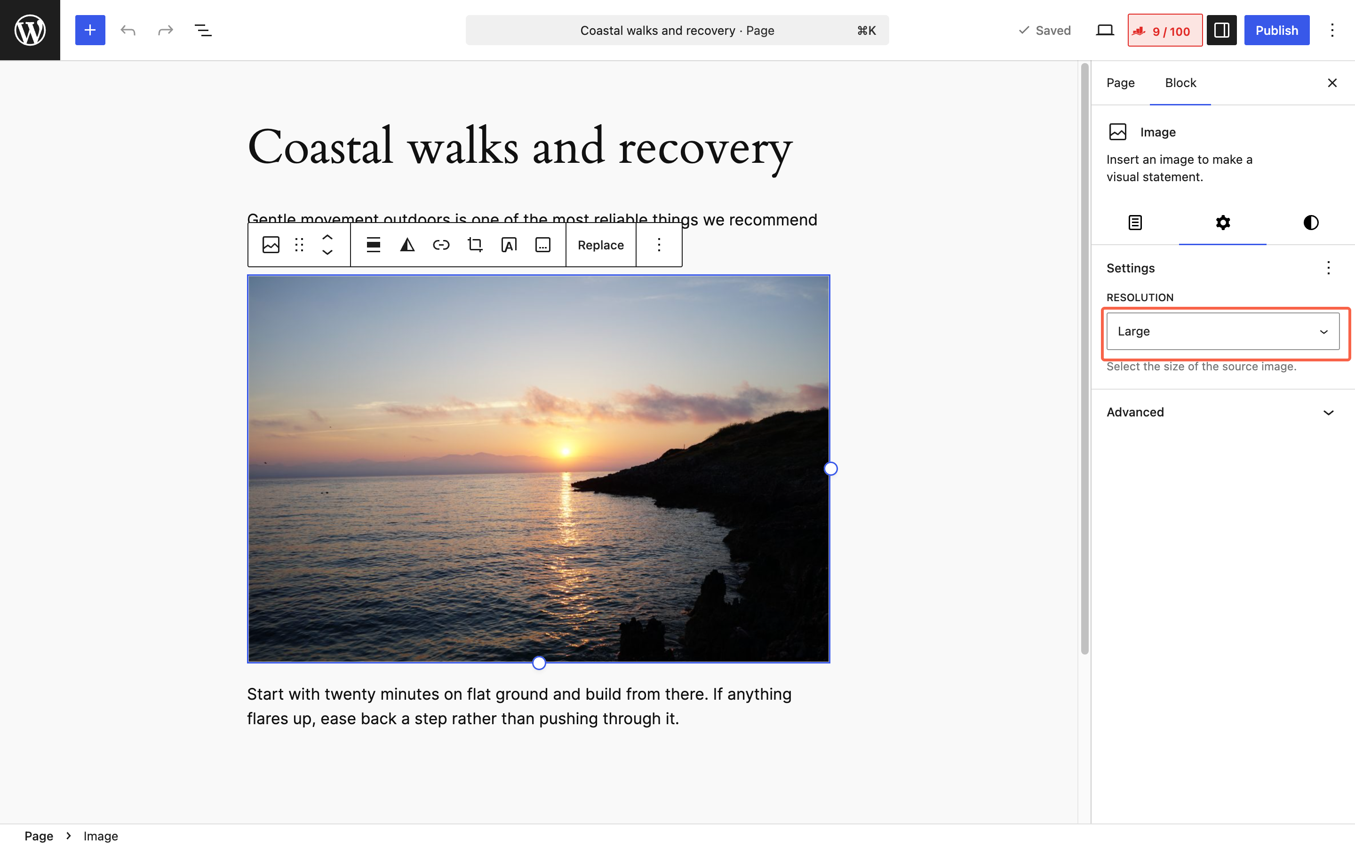Select the sunset image block
Image resolution: width=1355 pixels, height=847 pixels.
click(538, 468)
